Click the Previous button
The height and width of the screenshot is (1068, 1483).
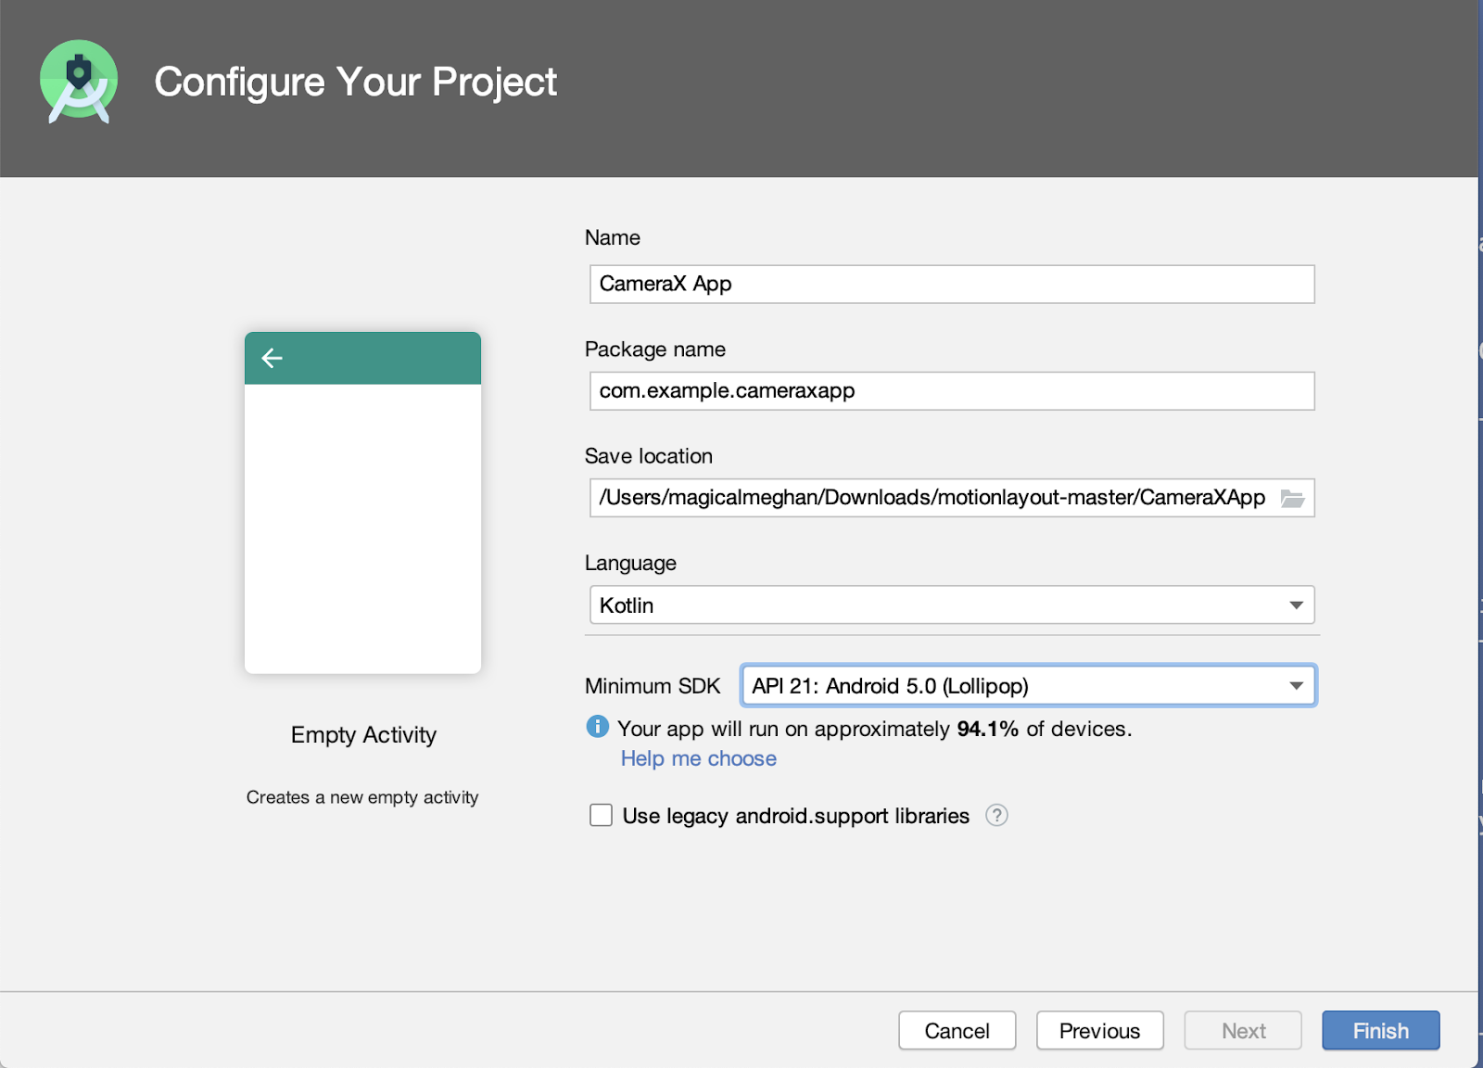[1099, 1030]
